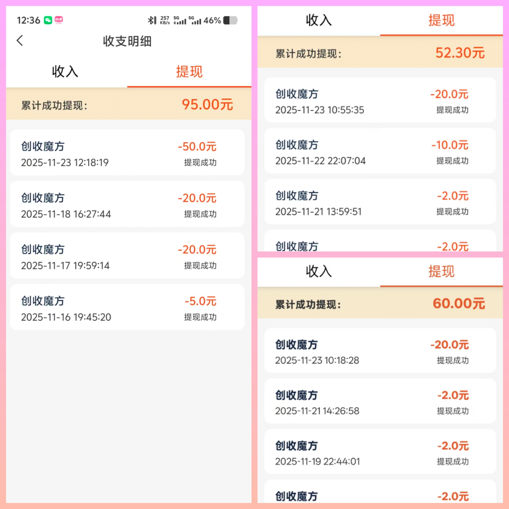This screenshot has height=509, width=509.
Task: Tap the 累计成功提现 95.00元 summary banner
Action: (x=127, y=104)
